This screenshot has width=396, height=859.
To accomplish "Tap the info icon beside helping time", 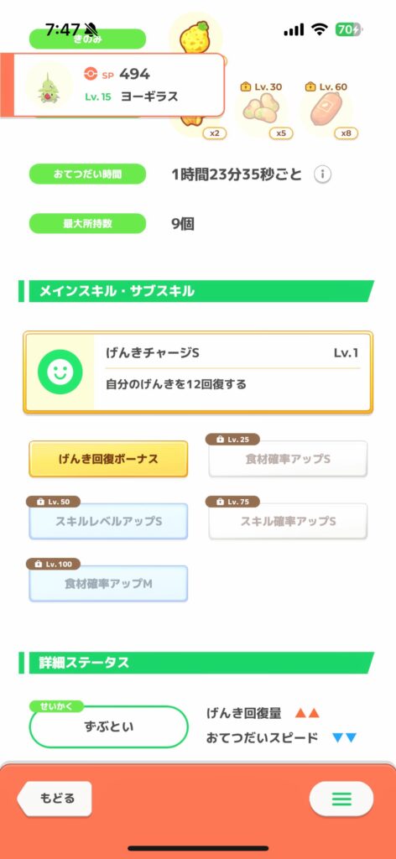I will coord(323,174).
